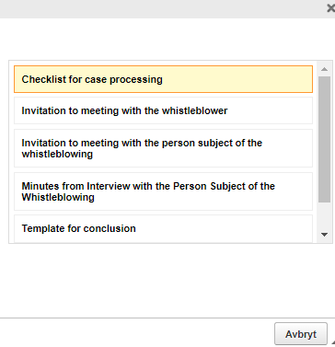Click the gray scrollbar thumb

[324, 139]
